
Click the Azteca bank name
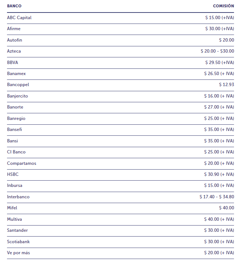(x=14, y=51)
